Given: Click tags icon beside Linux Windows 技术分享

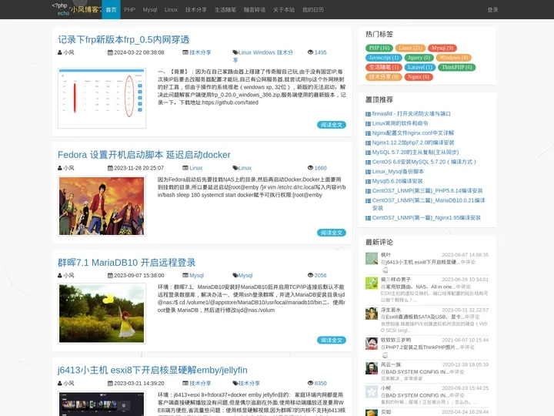Looking at the screenshot, I should pos(235,52).
